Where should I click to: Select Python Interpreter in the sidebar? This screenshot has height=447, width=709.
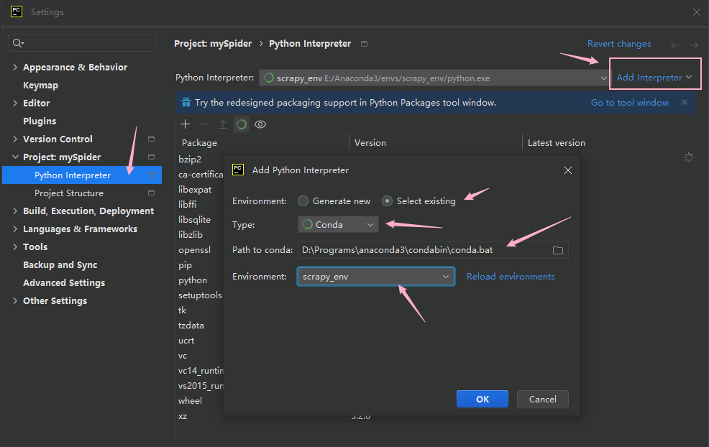coord(82,175)
